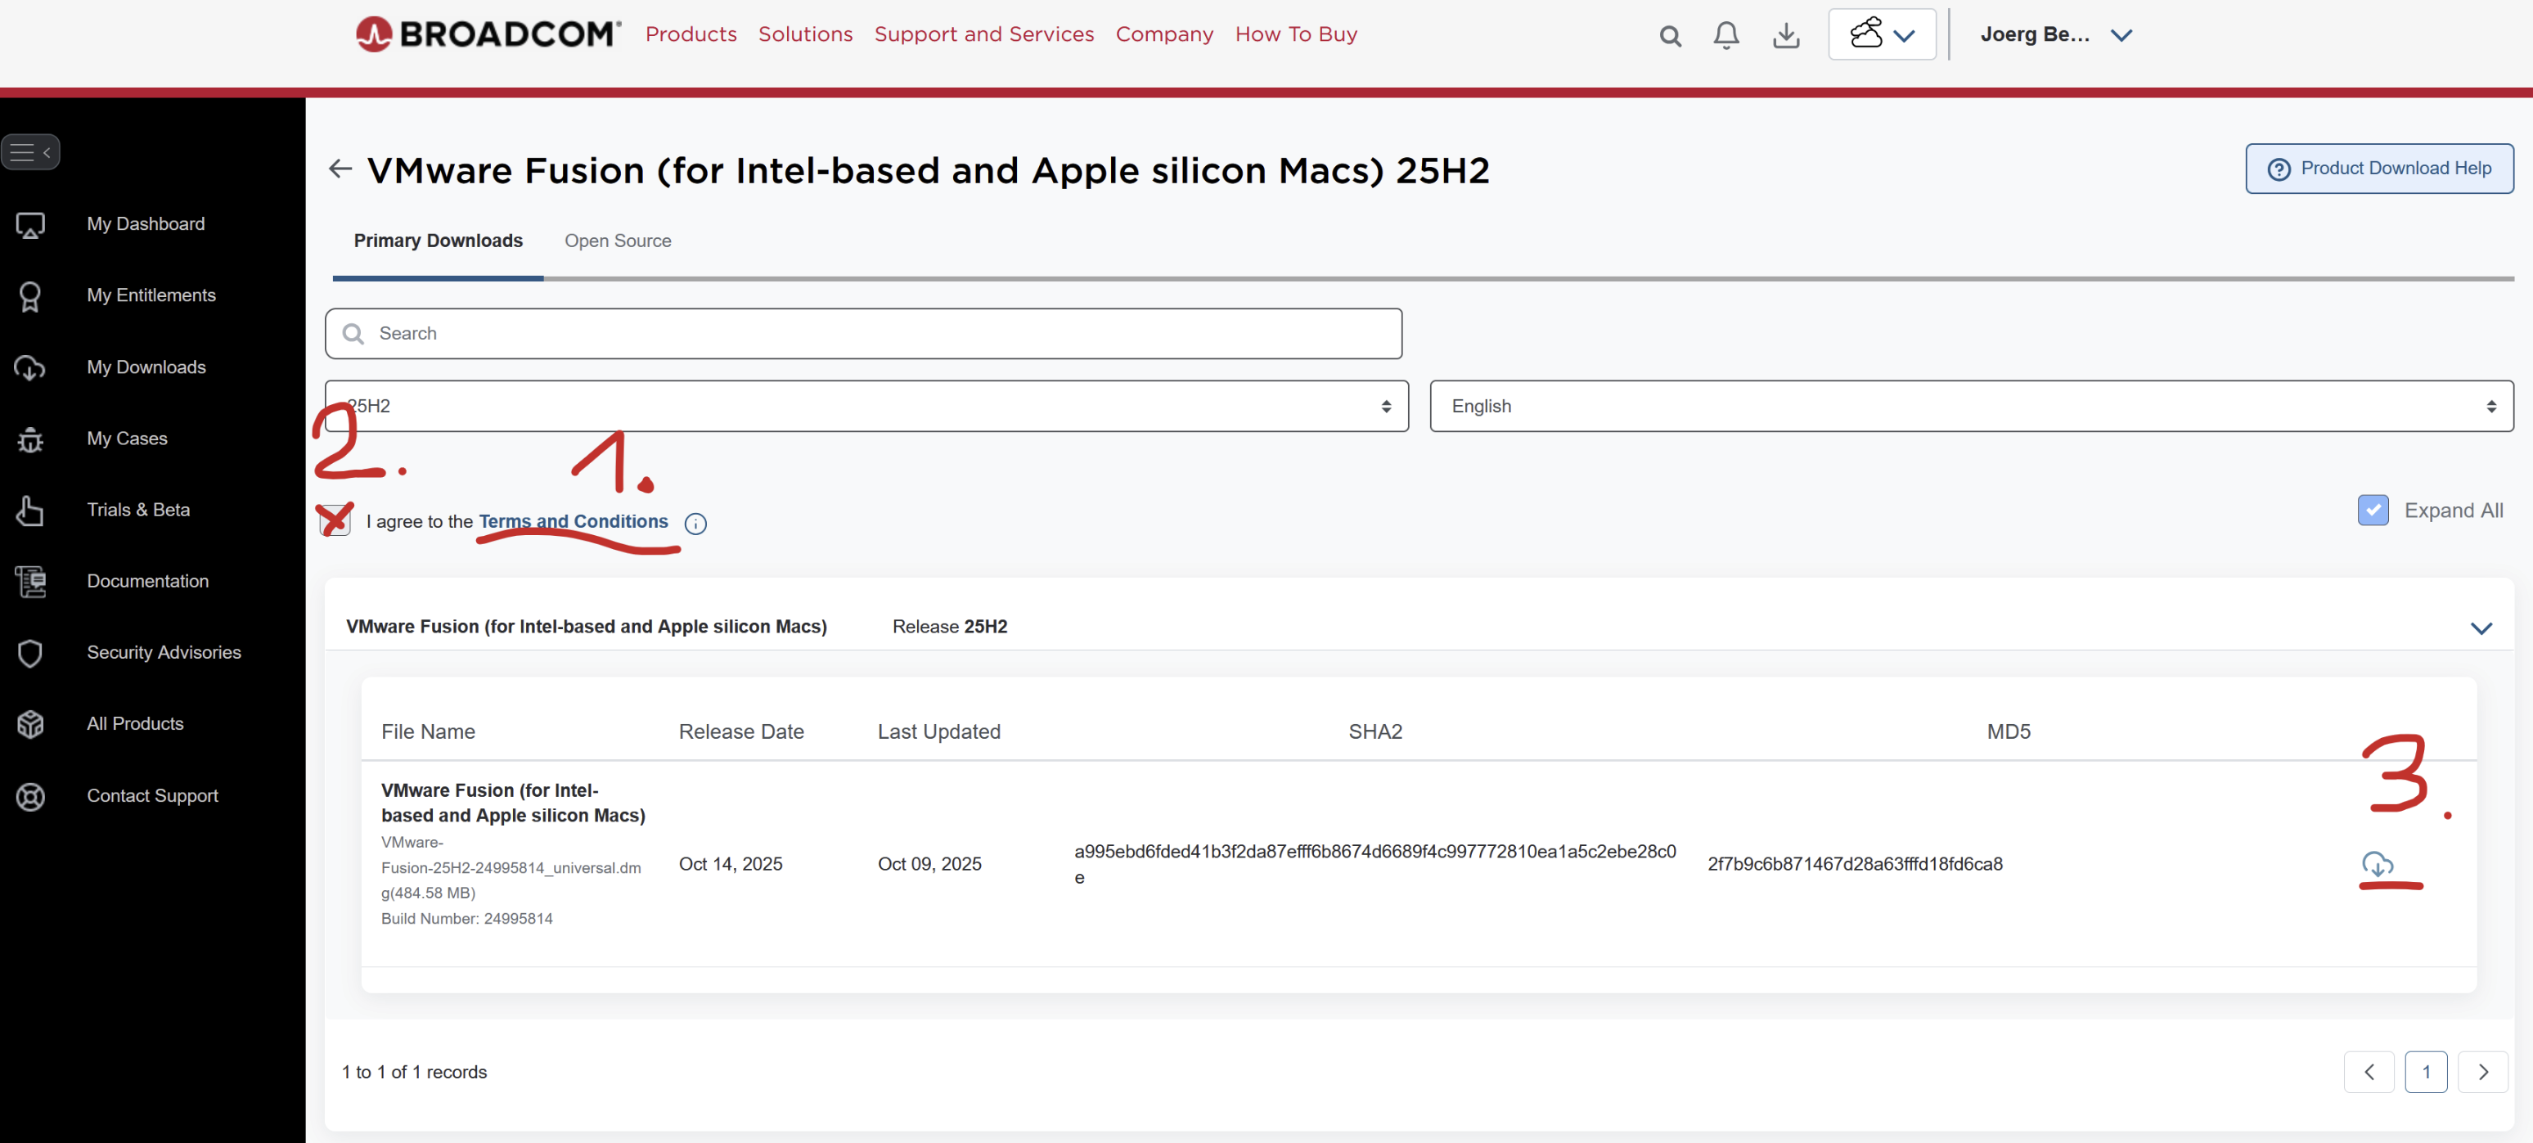Click into the Search input field
This screenshot has width=2533, height=1143.
(863, 334)
